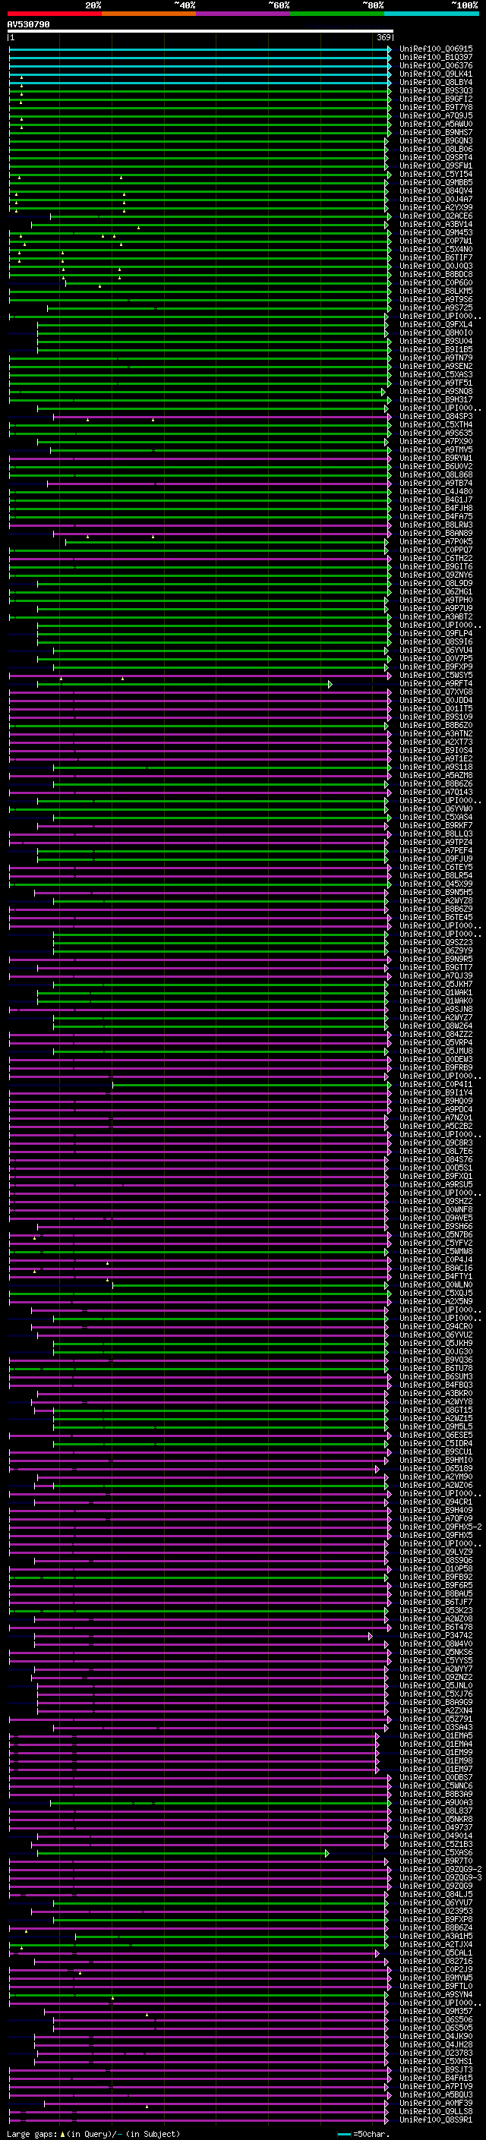Click UniRef100_B8LR54 label

435,875
